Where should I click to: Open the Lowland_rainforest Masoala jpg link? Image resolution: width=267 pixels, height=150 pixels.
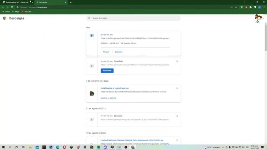pos(132,140)
